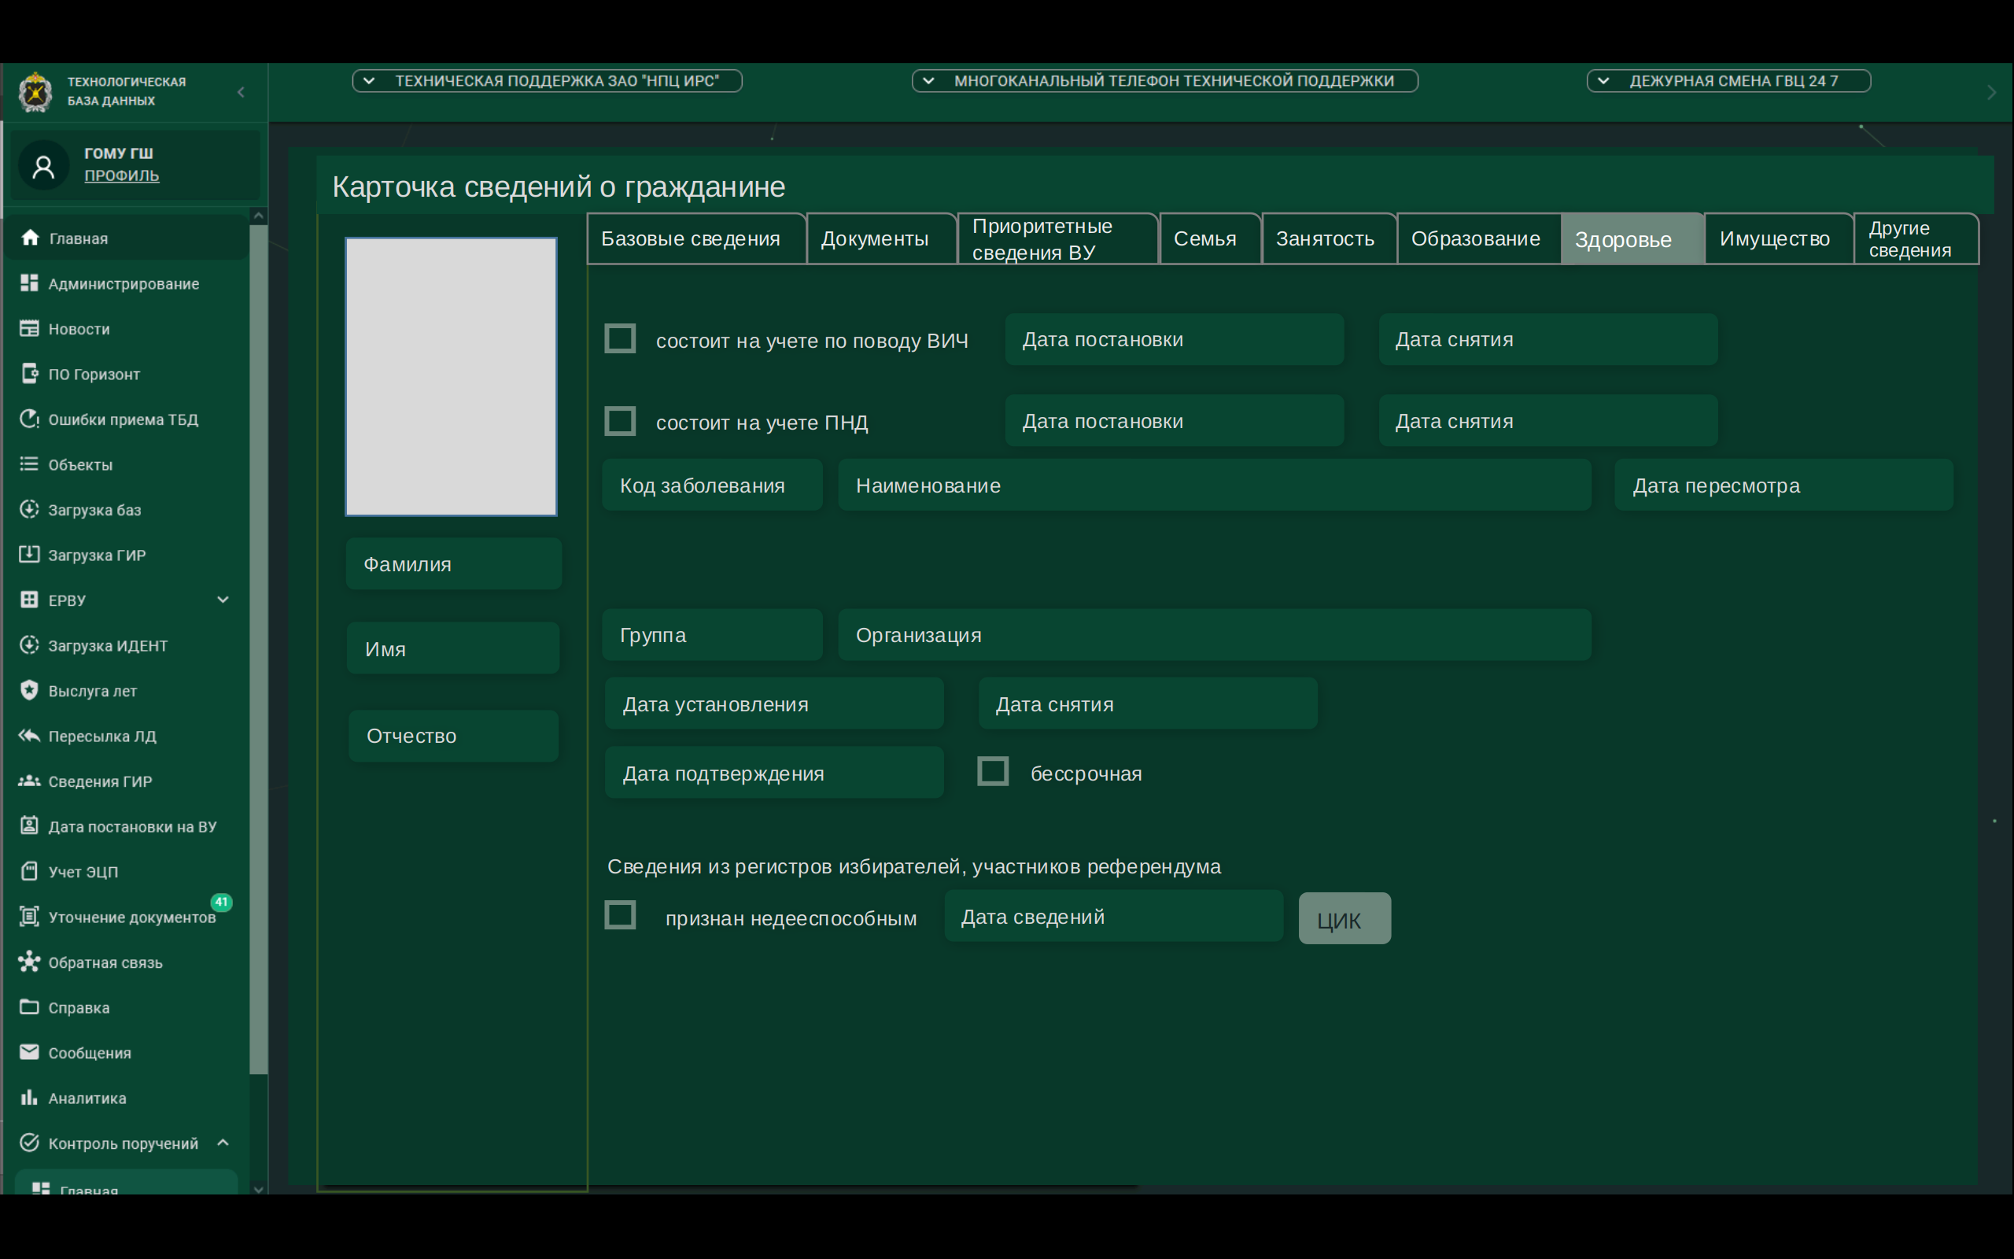Click the Аналитика bar chart icon

30,1098
